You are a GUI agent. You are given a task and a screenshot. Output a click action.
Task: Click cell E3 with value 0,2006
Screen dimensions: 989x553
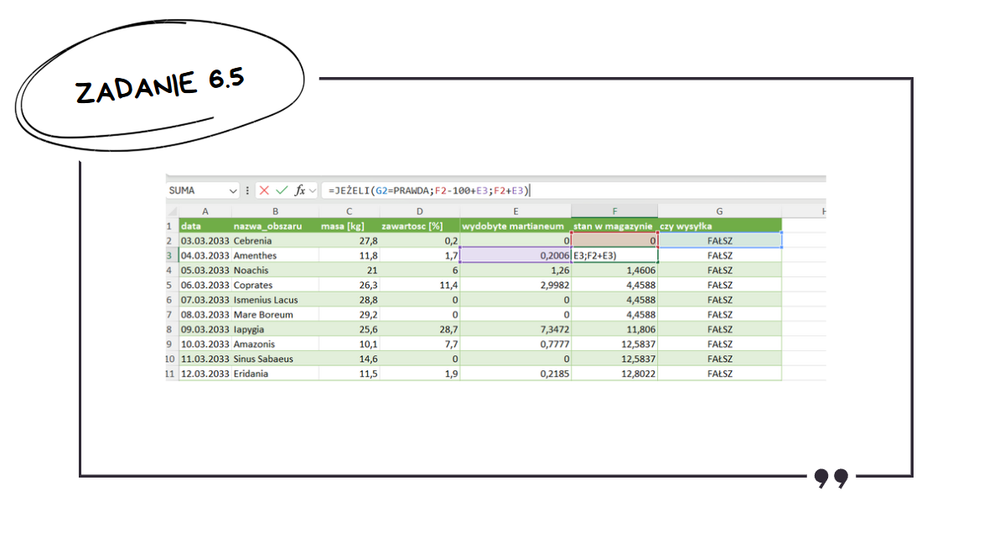(x=515, y=256)
